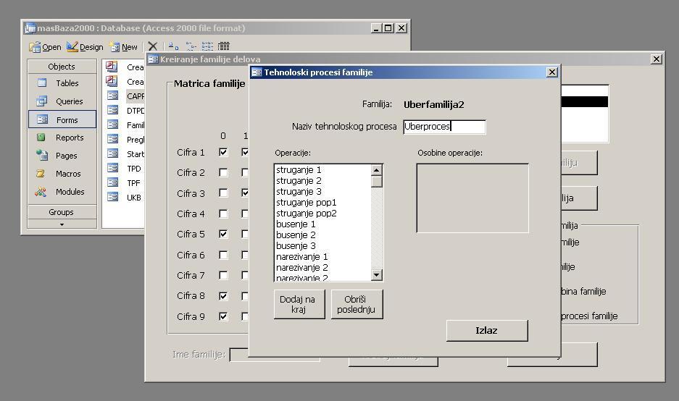The height and width of the screenshot is (401, 679).
Task: Switch to Small Icons view in database toolbar
Action: [191, 46]
